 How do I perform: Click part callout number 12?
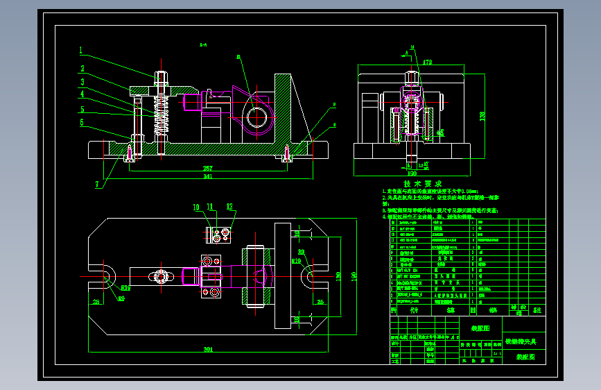point(229,207)
